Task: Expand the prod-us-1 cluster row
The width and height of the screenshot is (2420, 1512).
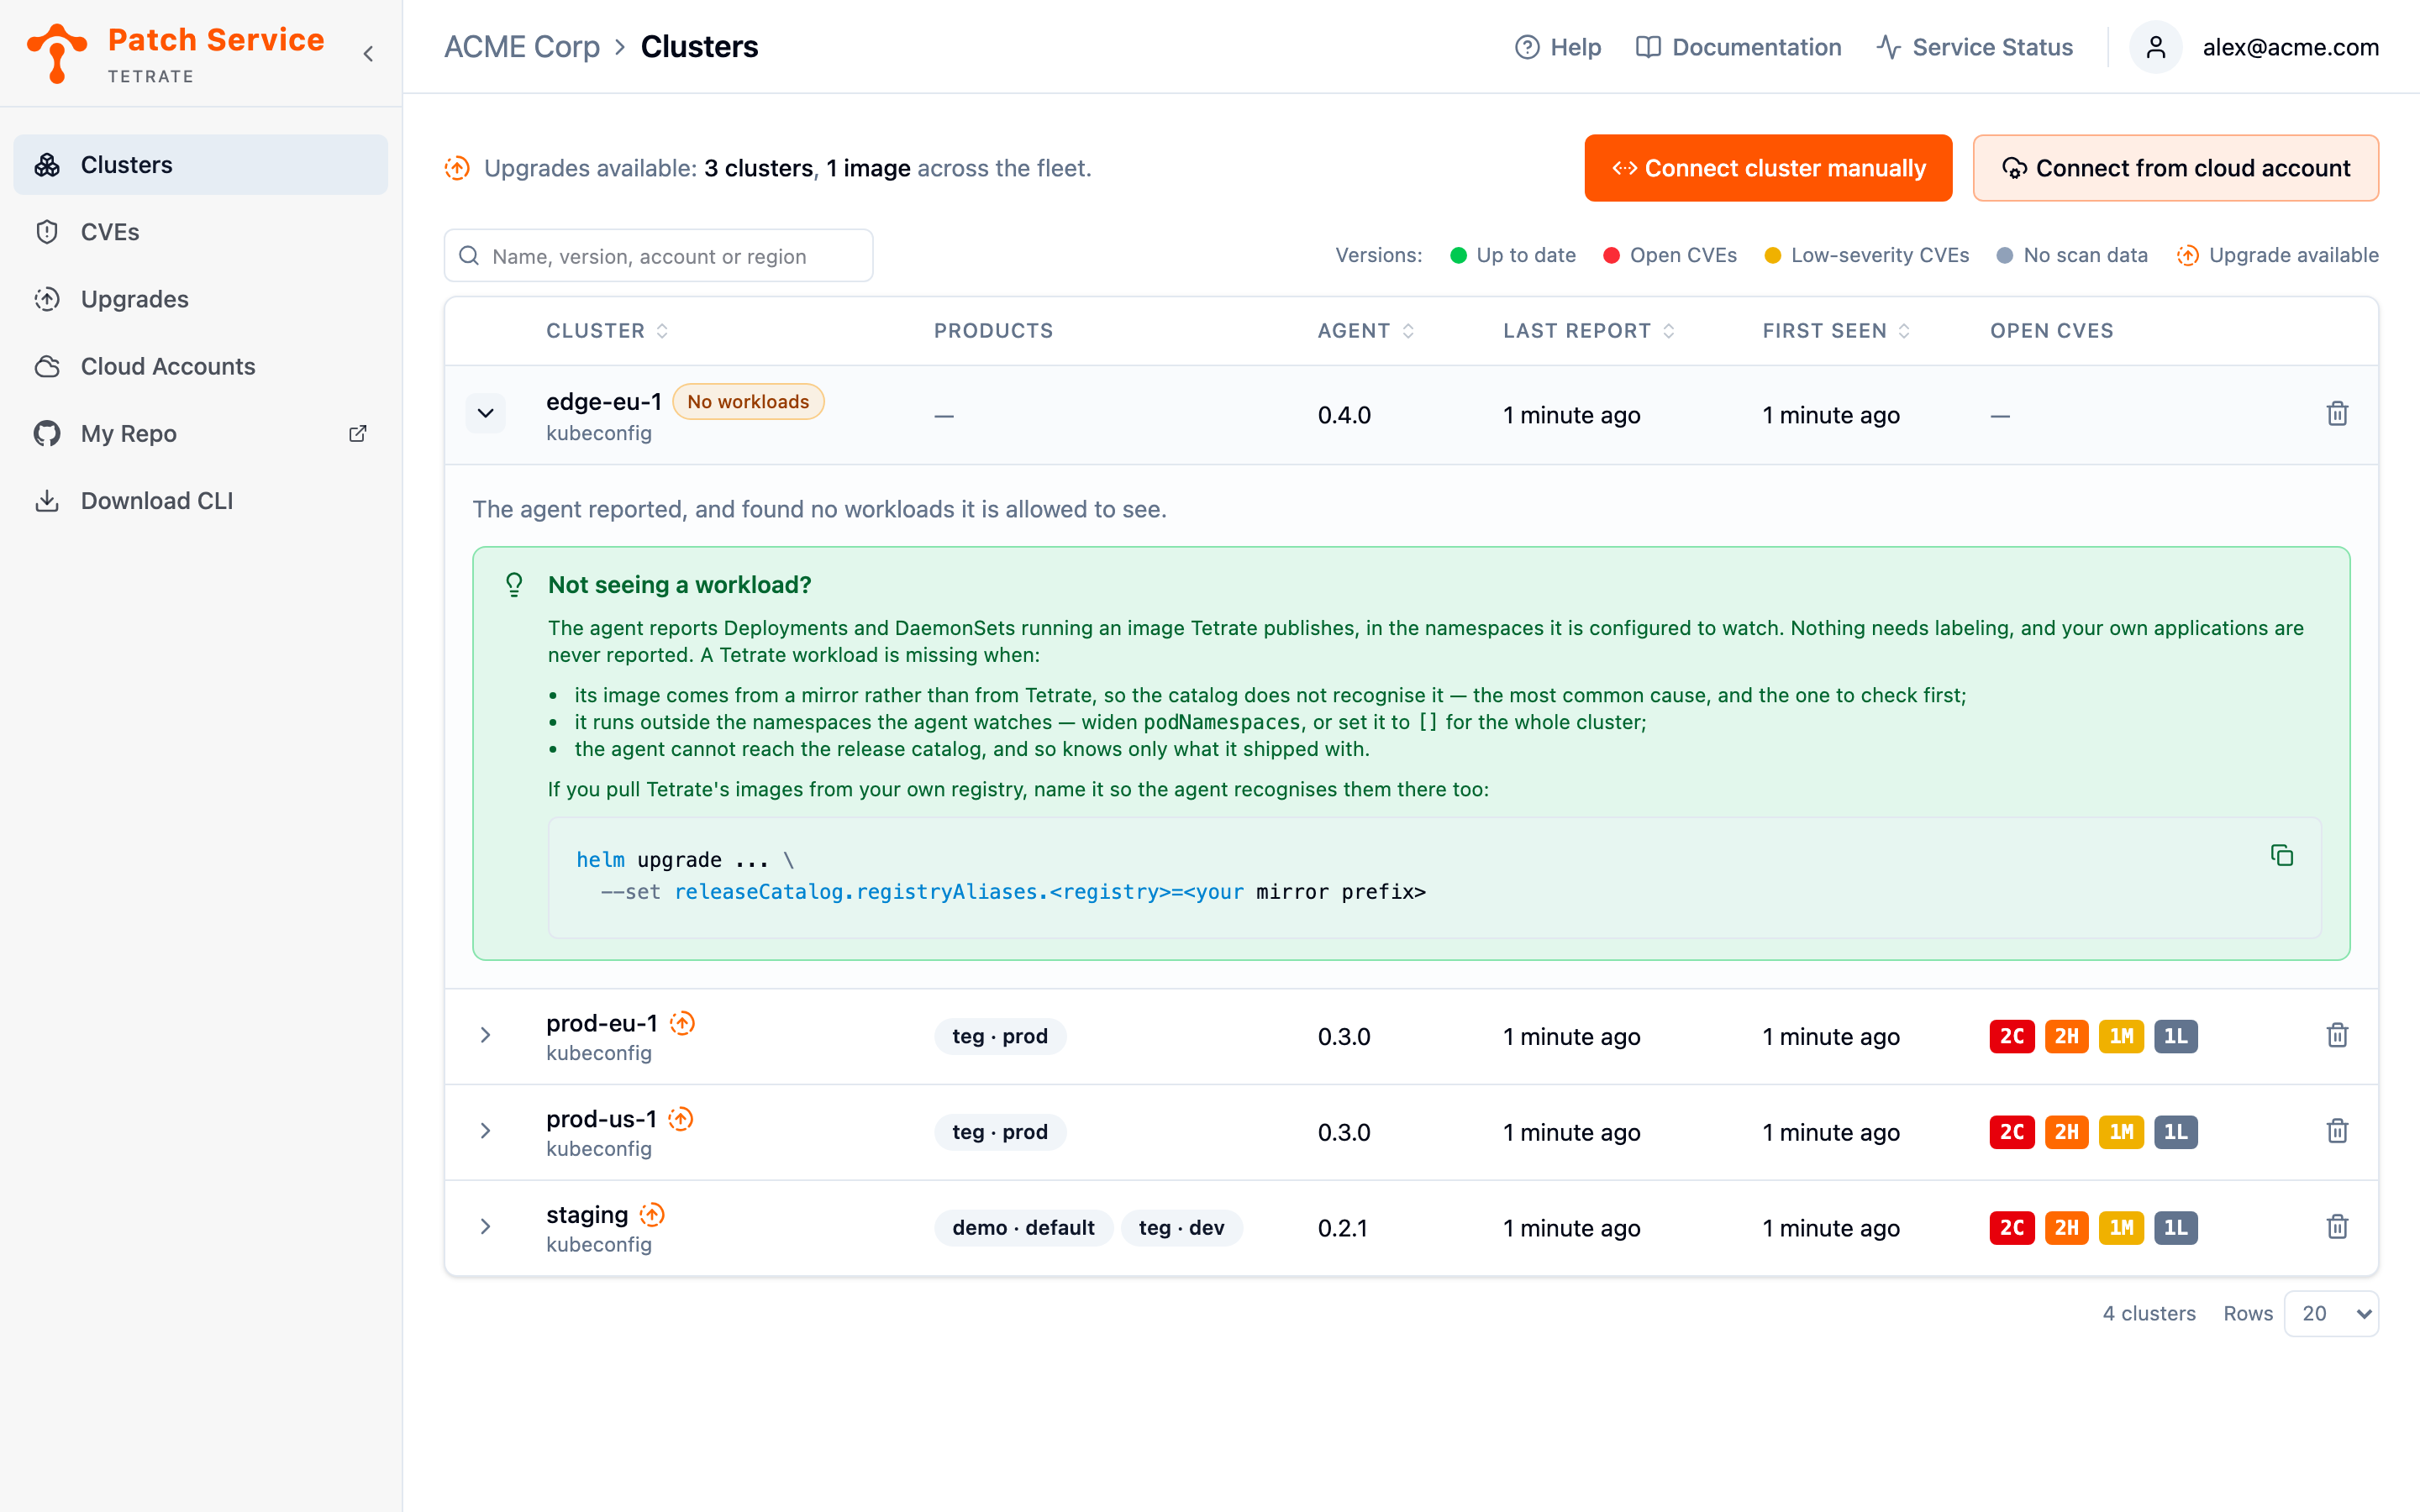Action: coord(485,1131)
